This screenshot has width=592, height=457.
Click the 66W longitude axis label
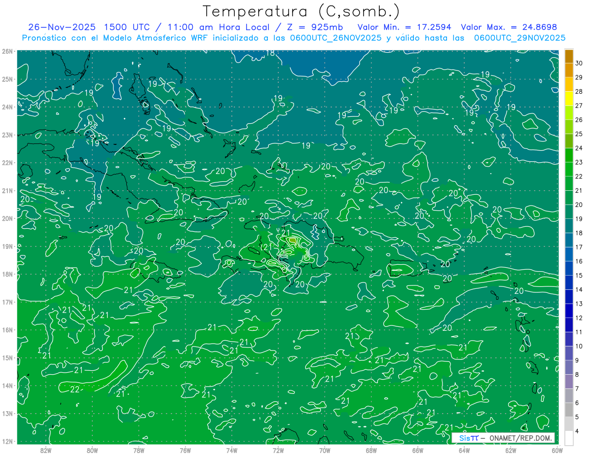[x=418, y=451]
